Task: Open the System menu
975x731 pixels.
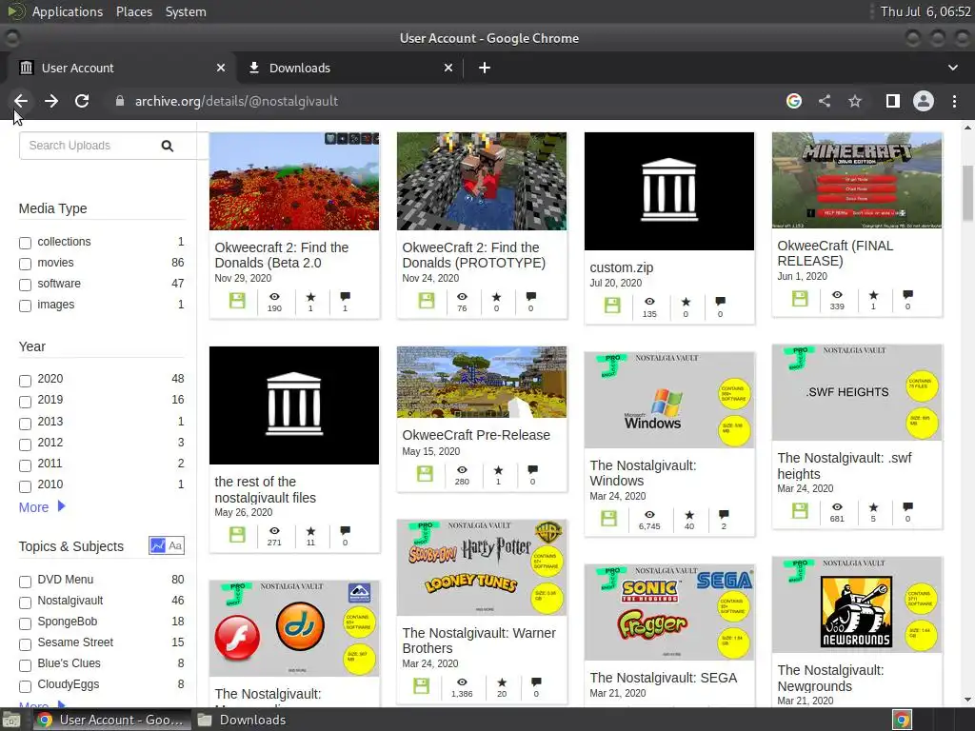Action: click(186, 11)
